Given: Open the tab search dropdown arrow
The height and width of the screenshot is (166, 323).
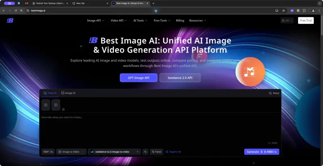Looking at the screenshot, I should pyautogui.click(x=319, y=4).
